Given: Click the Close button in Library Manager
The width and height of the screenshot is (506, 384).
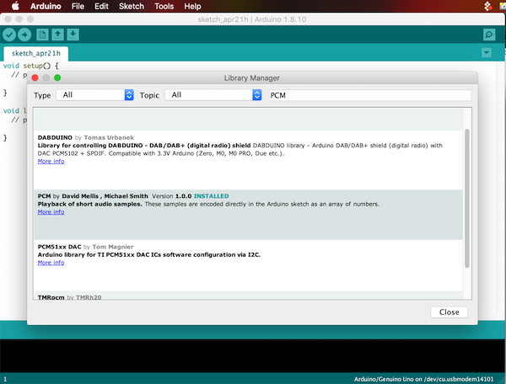Looking at the screenshot, I should click(x=449, y=312).
